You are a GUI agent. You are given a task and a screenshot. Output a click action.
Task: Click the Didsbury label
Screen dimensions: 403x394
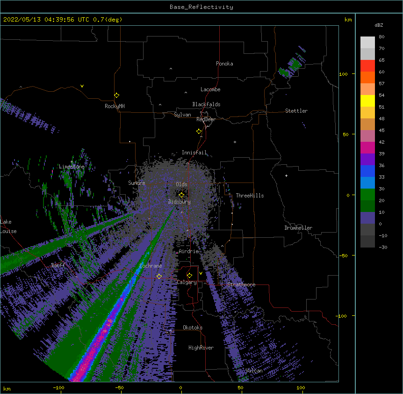[x=180, y=202]
